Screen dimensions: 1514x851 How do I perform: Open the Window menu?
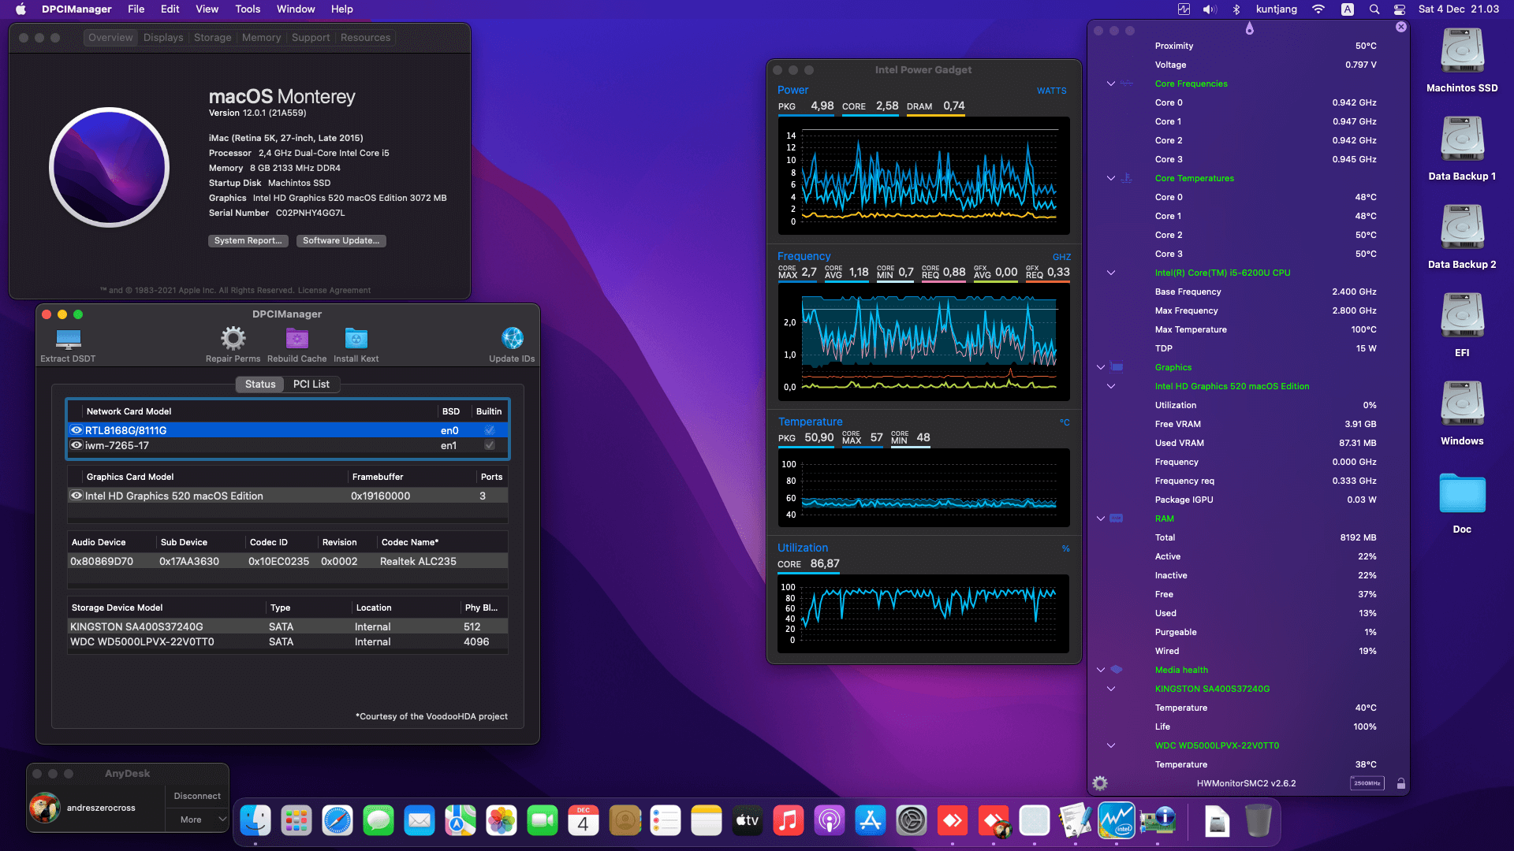pyautogui.click(x=296, y=9)
